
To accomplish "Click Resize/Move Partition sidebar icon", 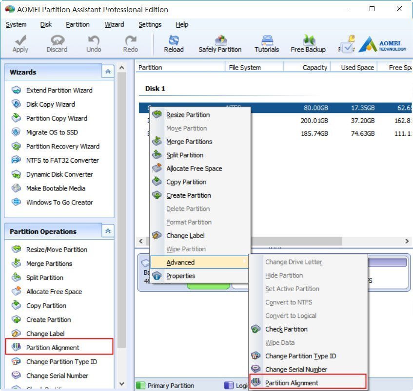I will pyautogui.click(x=16, y=249).
